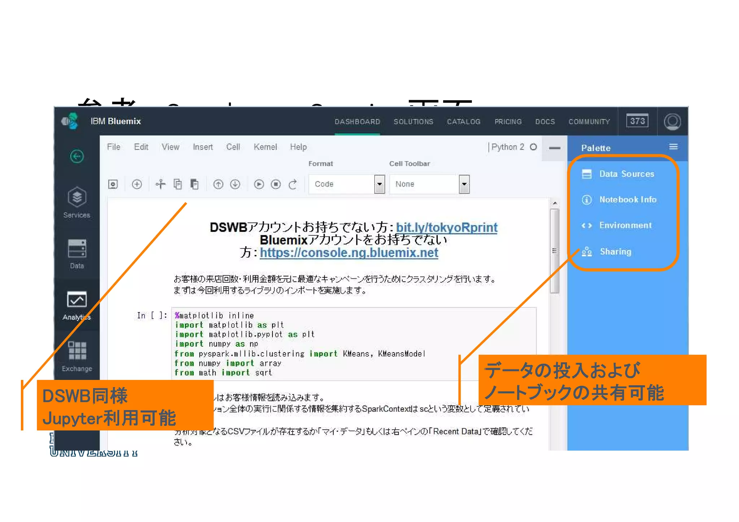Go to DASHBOARD tab

pos(357,122)
